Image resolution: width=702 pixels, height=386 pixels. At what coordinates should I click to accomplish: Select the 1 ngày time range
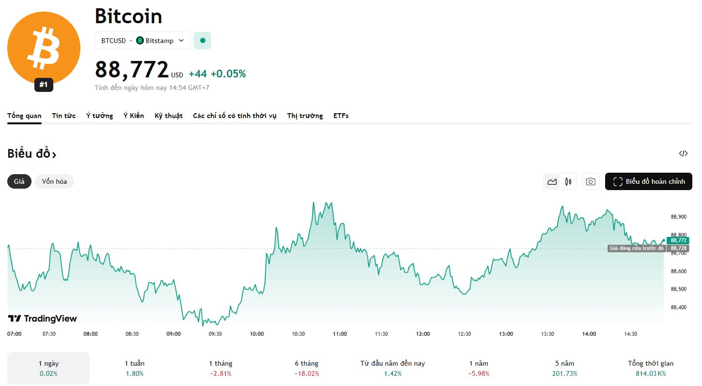pos(48,368)
